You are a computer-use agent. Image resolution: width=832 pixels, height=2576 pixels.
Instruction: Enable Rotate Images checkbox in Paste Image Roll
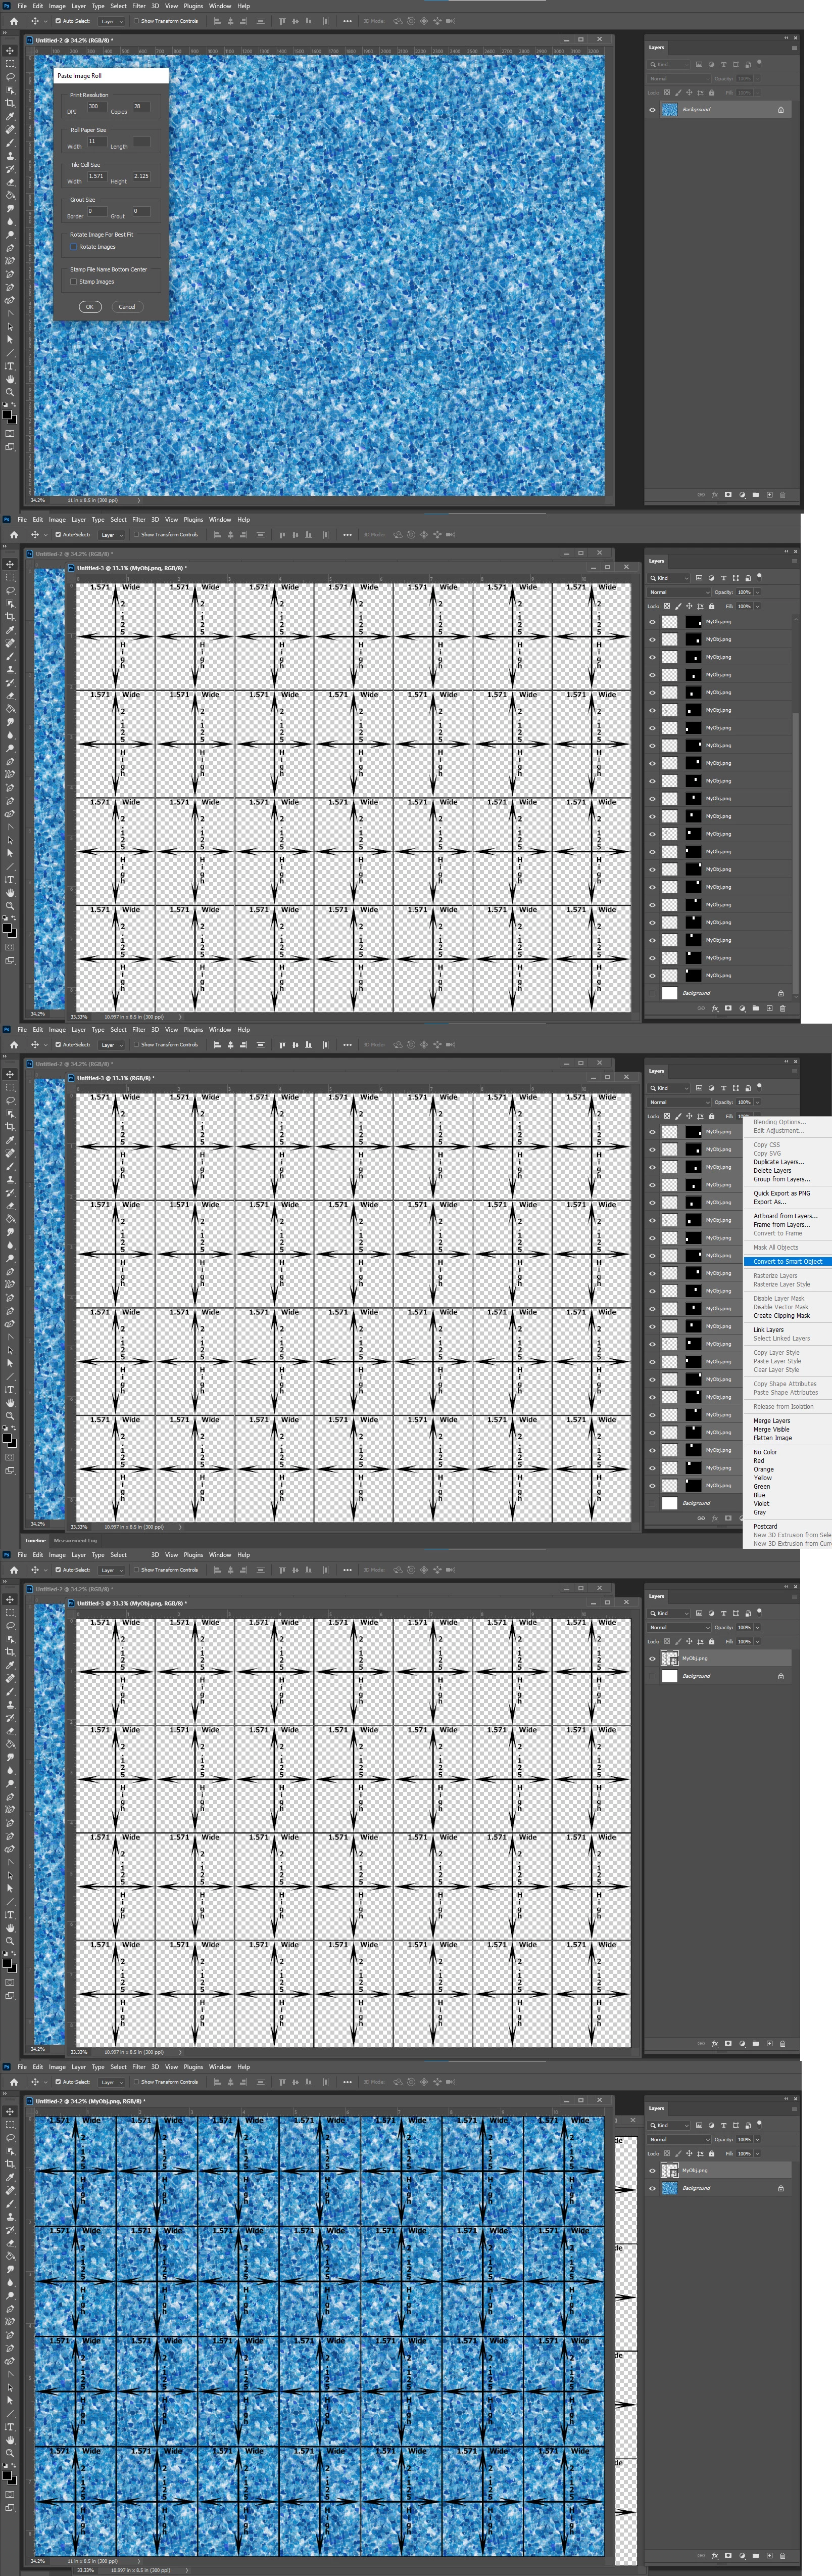pyautogui.click(x=74, y=247)
